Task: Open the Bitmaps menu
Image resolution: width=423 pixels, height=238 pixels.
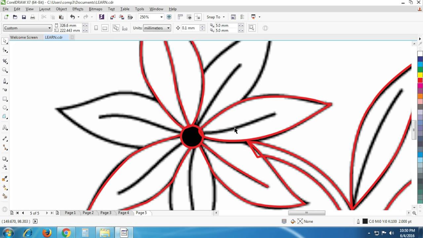Action: coord(96,9)
